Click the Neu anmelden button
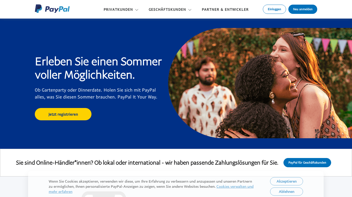The image size is (352, 197). pos(303,9)
